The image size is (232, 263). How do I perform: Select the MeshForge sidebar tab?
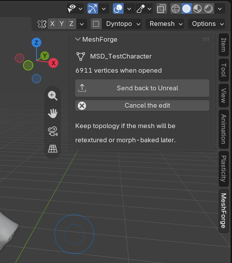(224, 211)
